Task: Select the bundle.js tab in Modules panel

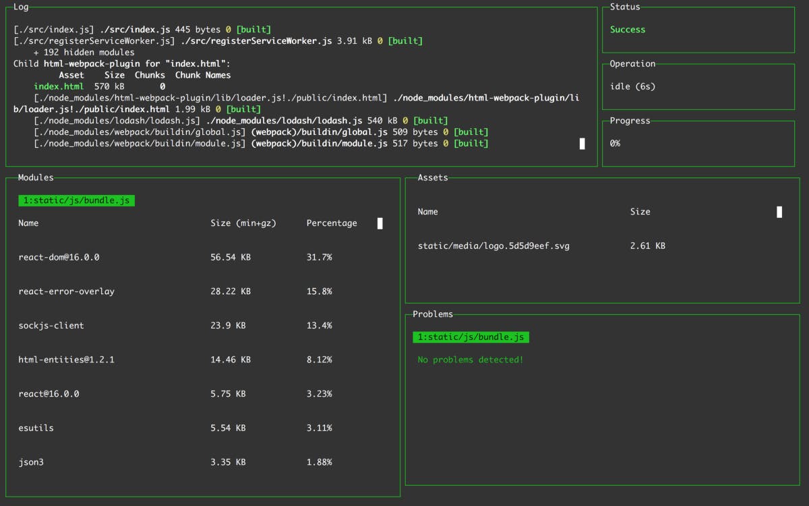Action: [x=76, y=200]
